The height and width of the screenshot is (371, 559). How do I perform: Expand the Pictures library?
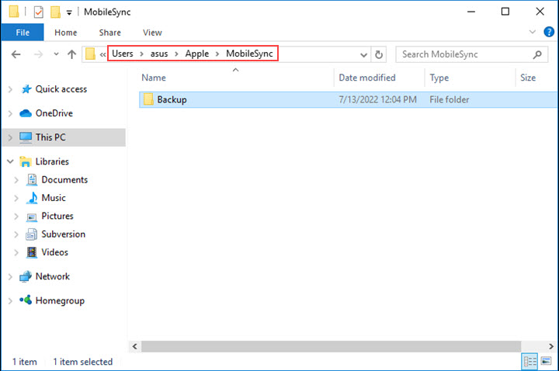(x=16, y=217)
